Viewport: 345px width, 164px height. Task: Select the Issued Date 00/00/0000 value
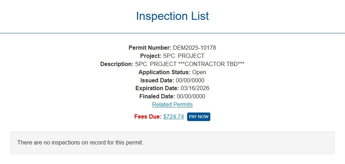pyautogui.click(x=190, y=81)
